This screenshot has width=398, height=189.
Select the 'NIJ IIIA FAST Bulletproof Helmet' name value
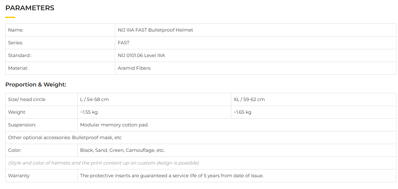[155, 30]
